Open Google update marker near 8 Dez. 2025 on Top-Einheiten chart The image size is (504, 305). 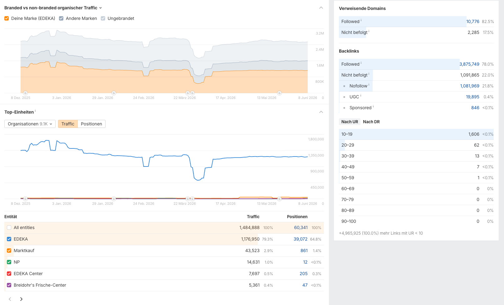26,199
